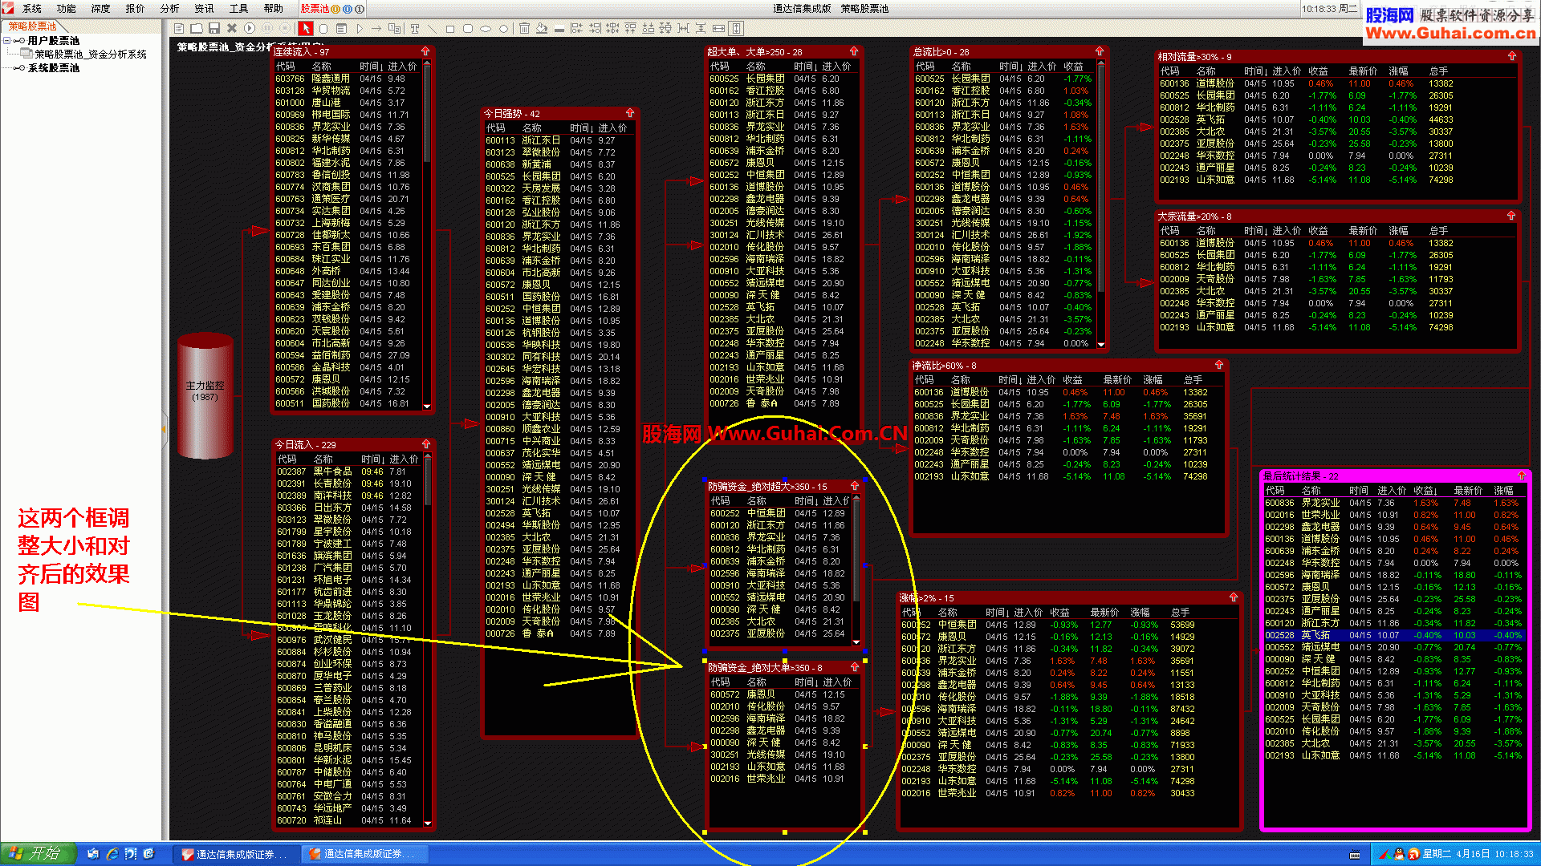Sort 今日强势 list by 时间 column
The width and height of the screenshot is (1541, 866).
click(582, 128)
